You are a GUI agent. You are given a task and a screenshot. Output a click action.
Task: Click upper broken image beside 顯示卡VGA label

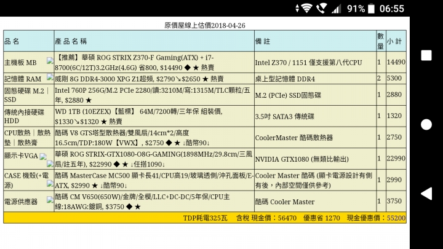pos(43,156)
